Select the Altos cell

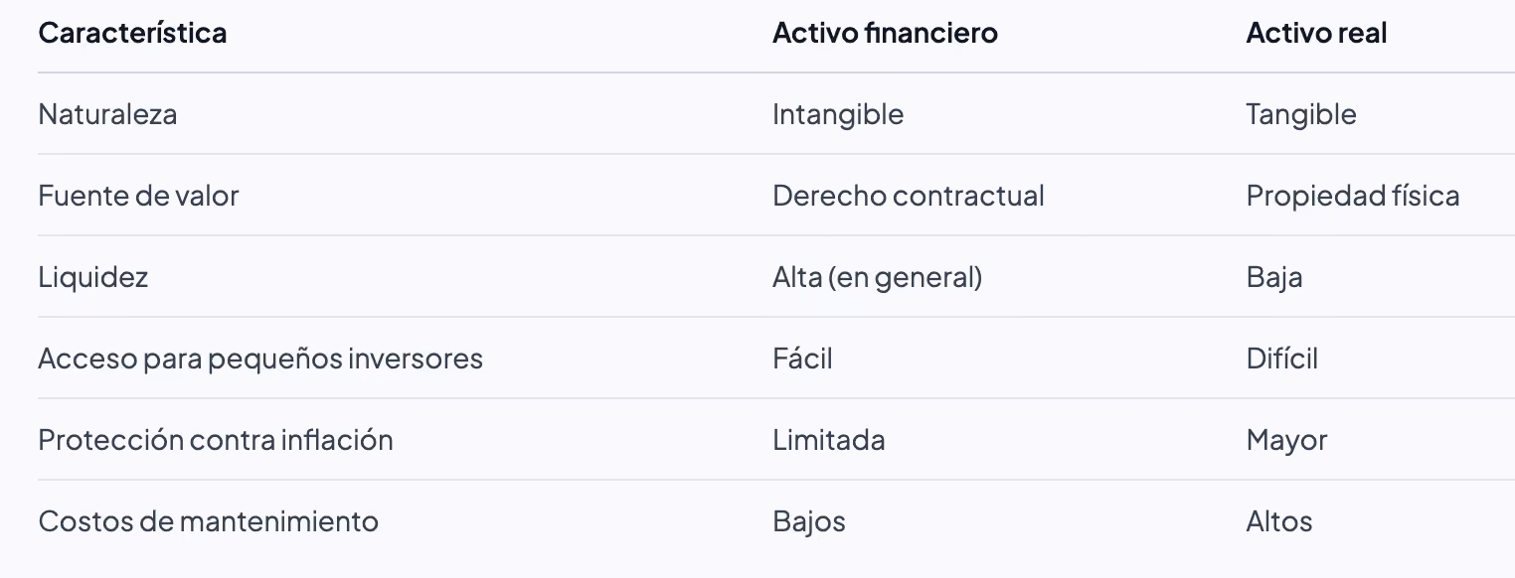1279,521
